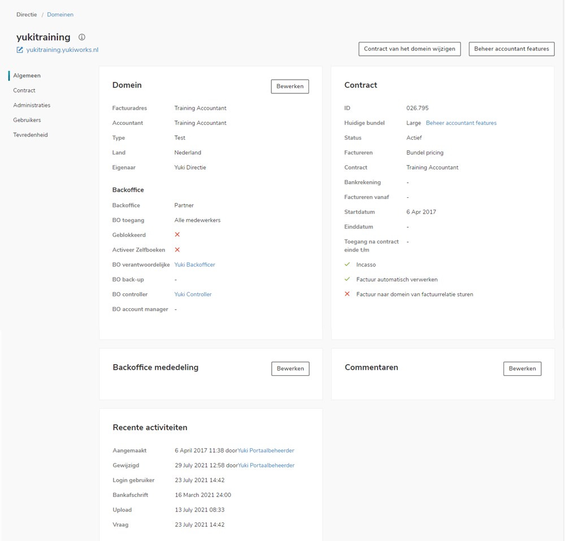The width and height of the screenshot is (565, 541).
Task: Click the Land value Nederland
Action: [x=188, y=153]
